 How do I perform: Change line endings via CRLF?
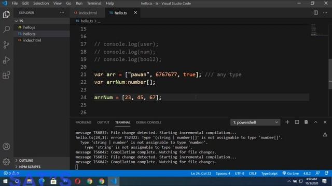(253, 174)
